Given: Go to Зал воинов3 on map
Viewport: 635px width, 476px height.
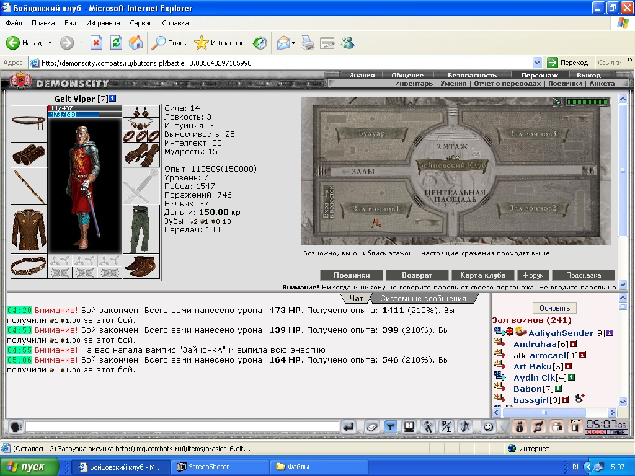Looking at the screenshot, I should click(x=533, y=134).
